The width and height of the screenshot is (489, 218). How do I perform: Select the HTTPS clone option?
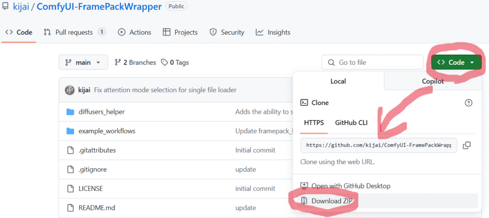coord(314,122)
